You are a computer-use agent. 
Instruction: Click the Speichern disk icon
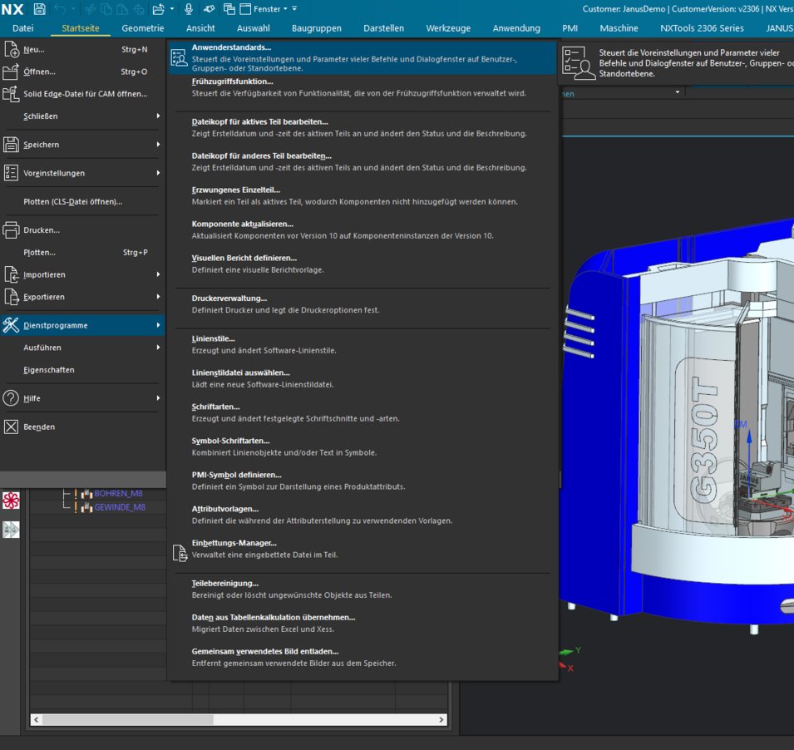pyautogui.click(x=11, y=145)
